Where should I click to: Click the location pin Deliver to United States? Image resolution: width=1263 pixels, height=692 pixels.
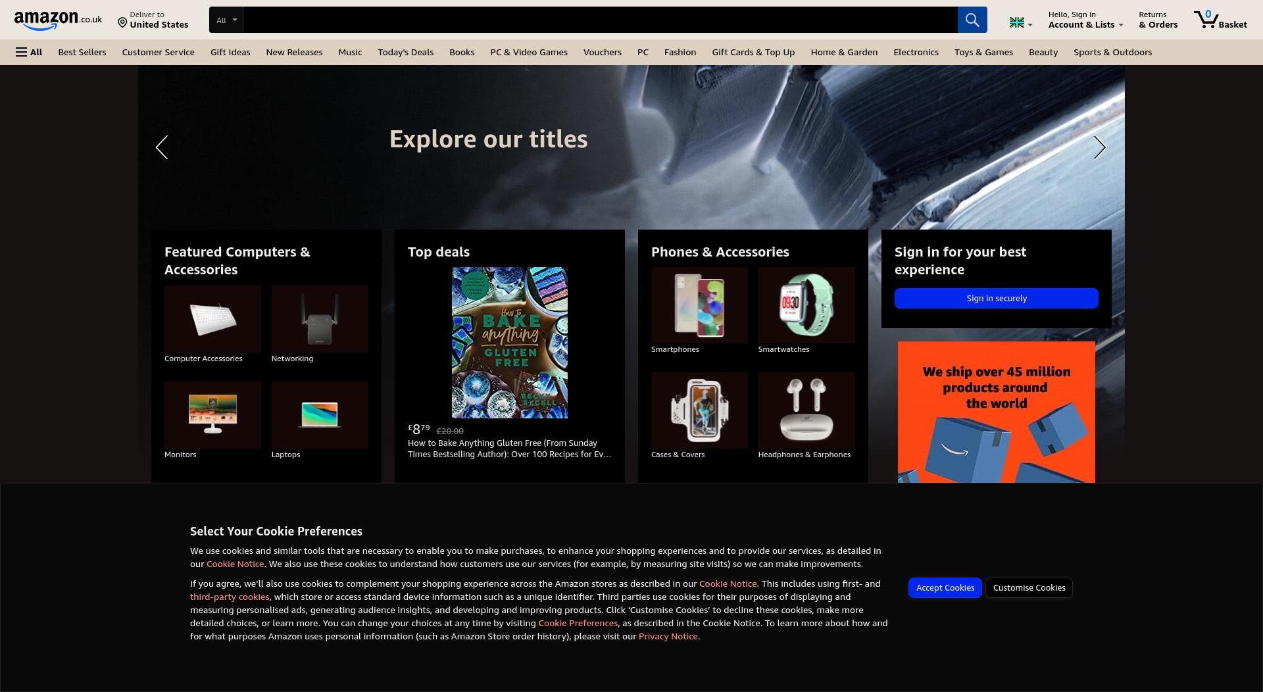click(x=153, y=20)
